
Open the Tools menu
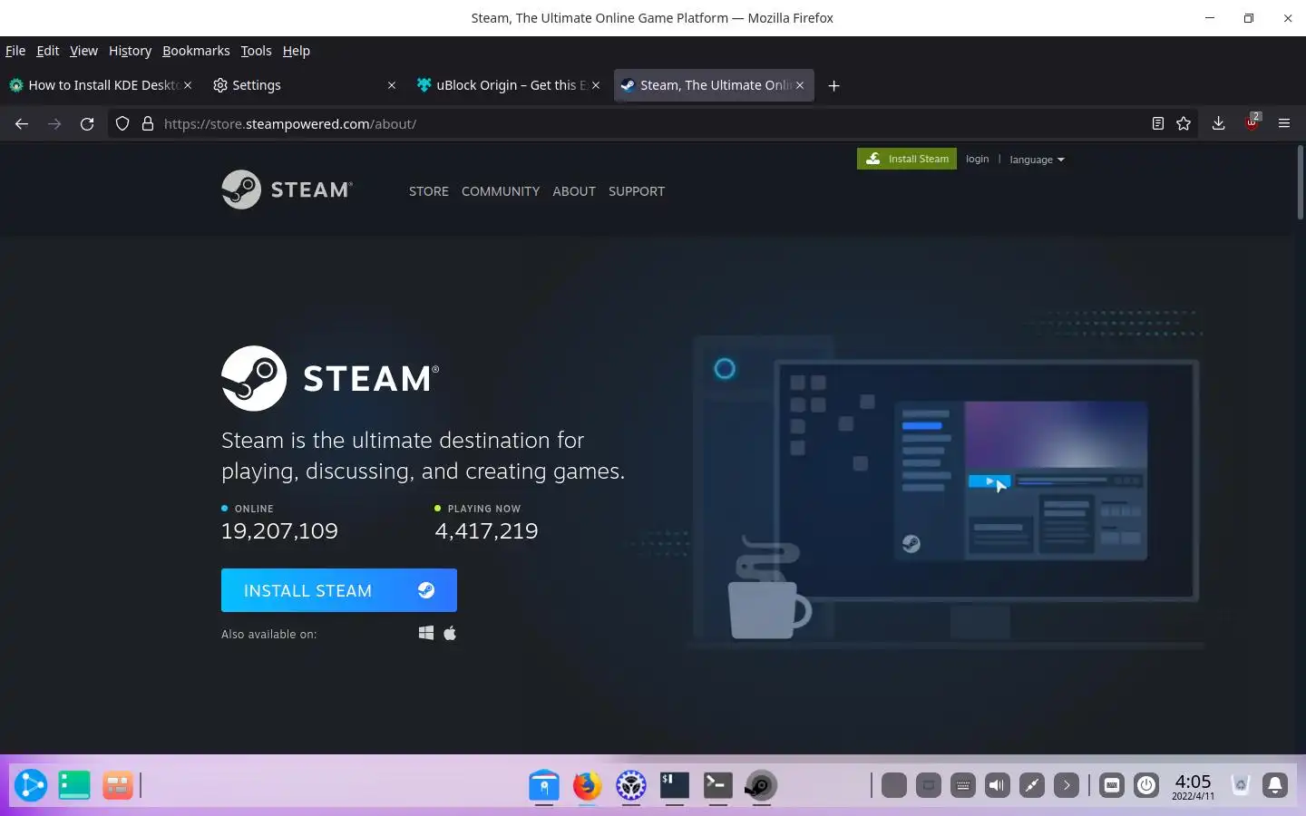(x=256, y=51)
